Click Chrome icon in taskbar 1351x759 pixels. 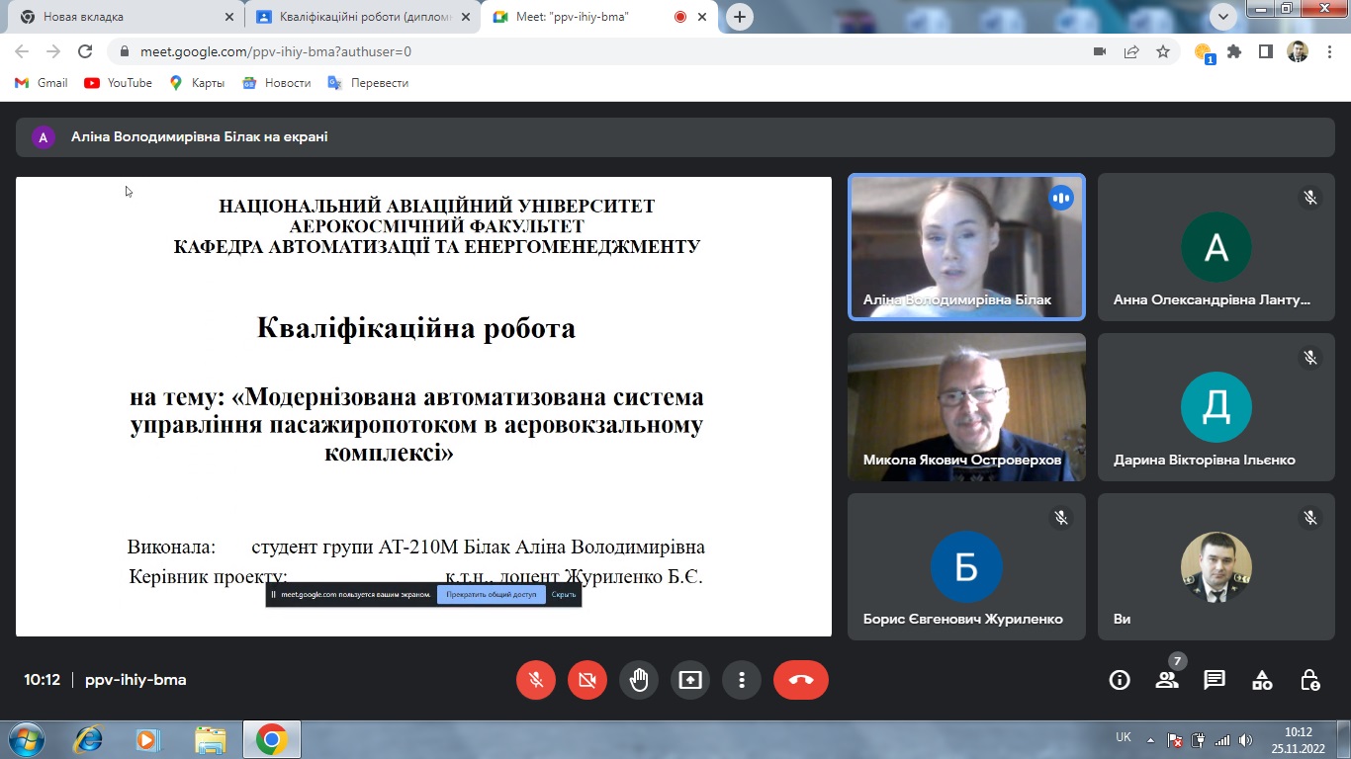coord(271,739)
